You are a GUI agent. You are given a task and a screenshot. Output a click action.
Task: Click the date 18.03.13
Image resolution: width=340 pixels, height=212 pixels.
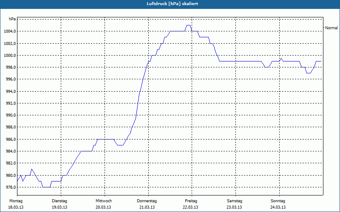(x=16, y=207)
